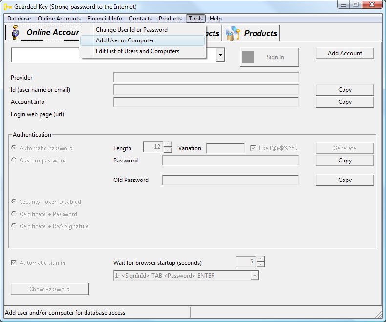Screen dimensions: 386x322
Task: Choose Add User or Computer
Action: click(x=142, y=40)
